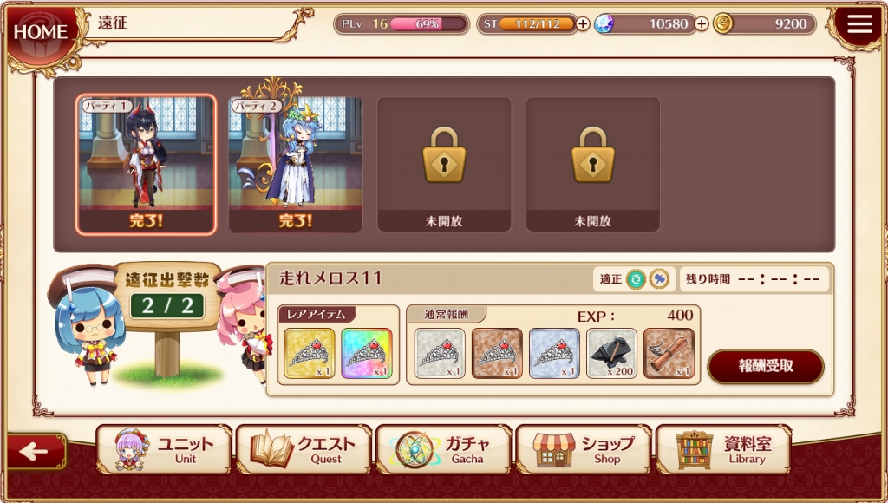Select the rainbow tiara rare item
Image resolution: width=888 pixels, height=503 pixels.
pyautogui.click(x=367, y=354)
